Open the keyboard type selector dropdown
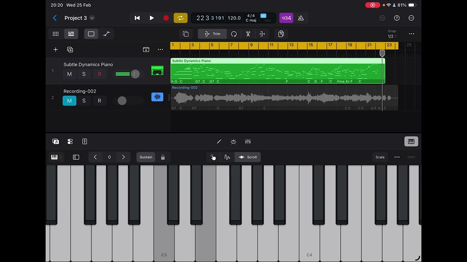467x262 pixels. click(x=56, y=157)
